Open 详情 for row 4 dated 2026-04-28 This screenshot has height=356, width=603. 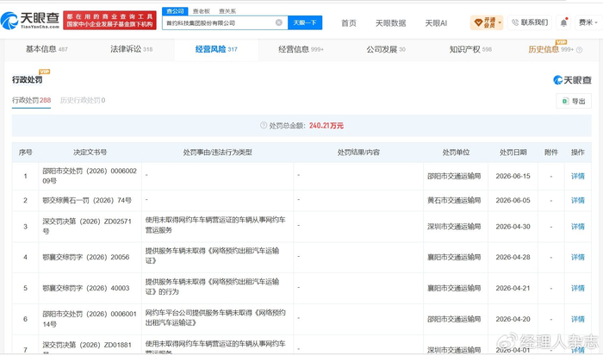(x=578, y=257)
